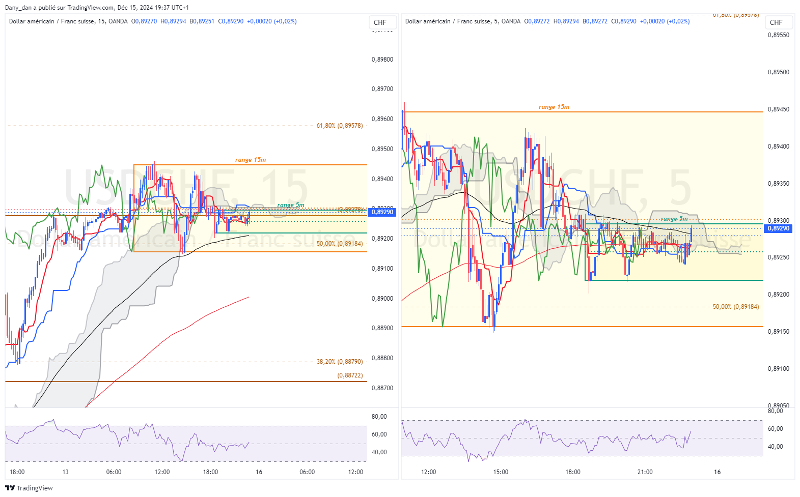The height and width of the screenshot is (497, 800).
Task: Click the "13" date label on the 15-minute time axis
Action: (x=65, y=472)
